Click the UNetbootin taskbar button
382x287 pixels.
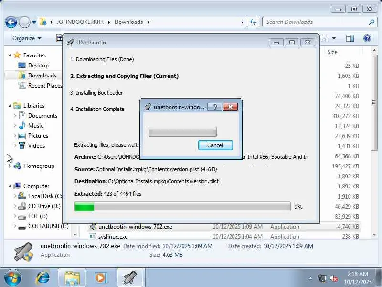131,277
